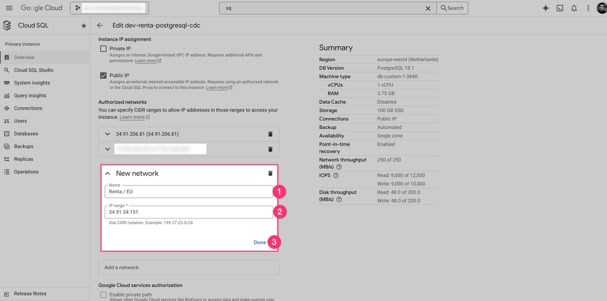This screenshot has width=607, height=301.
Task: Open the main navigation hamburger menu
Action: click(9, 8)
